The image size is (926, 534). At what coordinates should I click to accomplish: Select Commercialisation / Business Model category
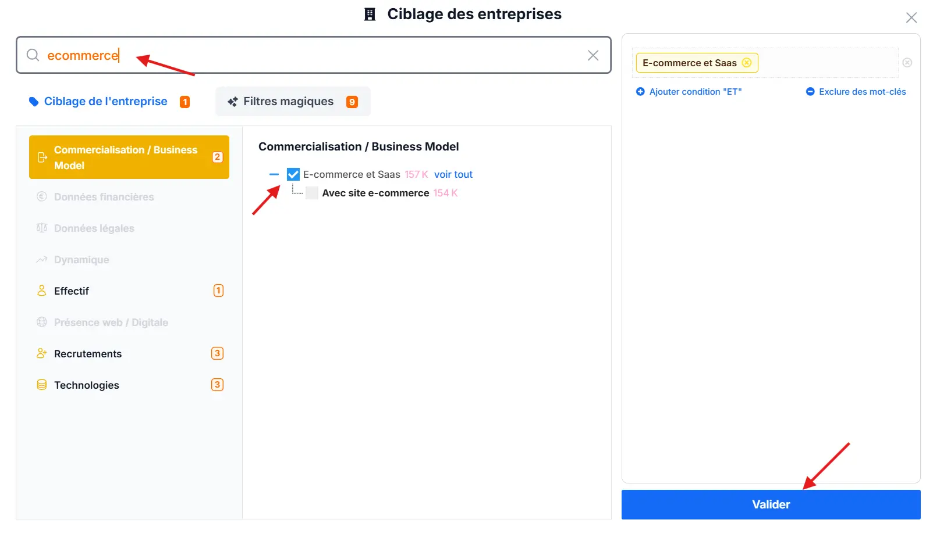[x=129, y=157]
